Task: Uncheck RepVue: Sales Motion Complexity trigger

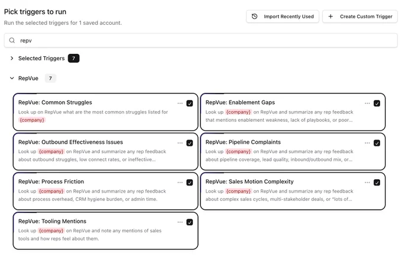Action: (377, 183)
